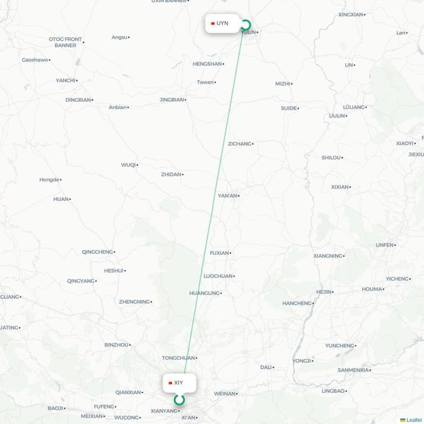This screenshot has width=424, height=424.
Task: Click the BAOJI city label
Action: tap(56, 408)
